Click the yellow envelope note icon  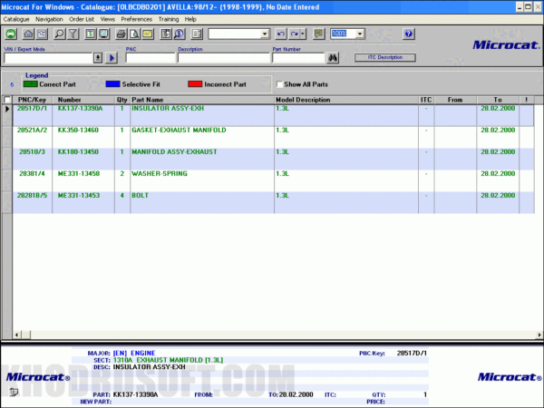coord(148,34)
